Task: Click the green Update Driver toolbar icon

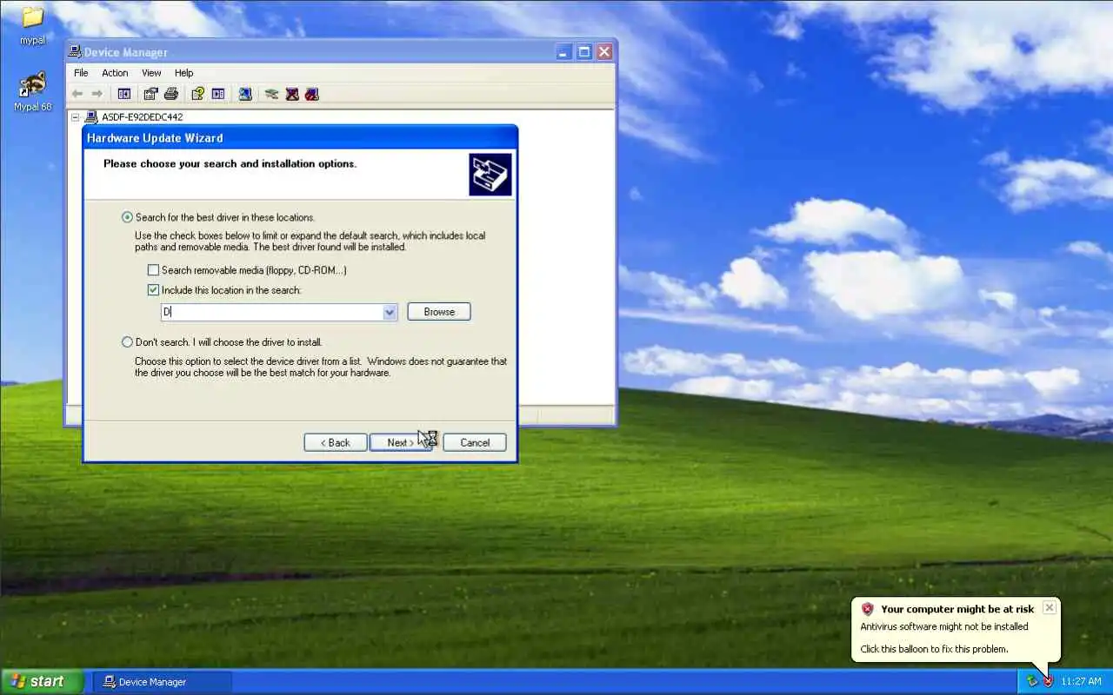Action: [271, 94]
